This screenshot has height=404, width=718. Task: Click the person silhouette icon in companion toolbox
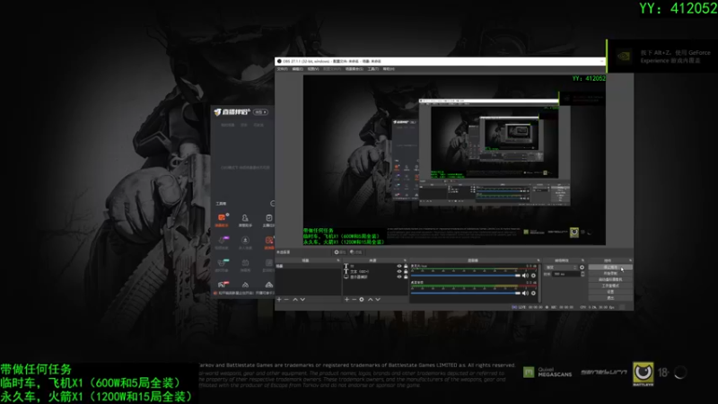coord(245,218)
